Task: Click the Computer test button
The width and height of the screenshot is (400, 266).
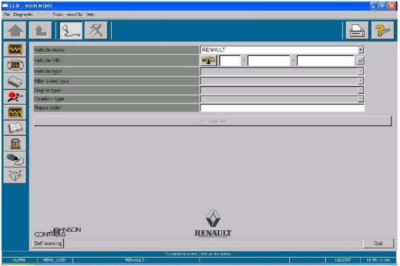Action: click(x=213, y=121)
